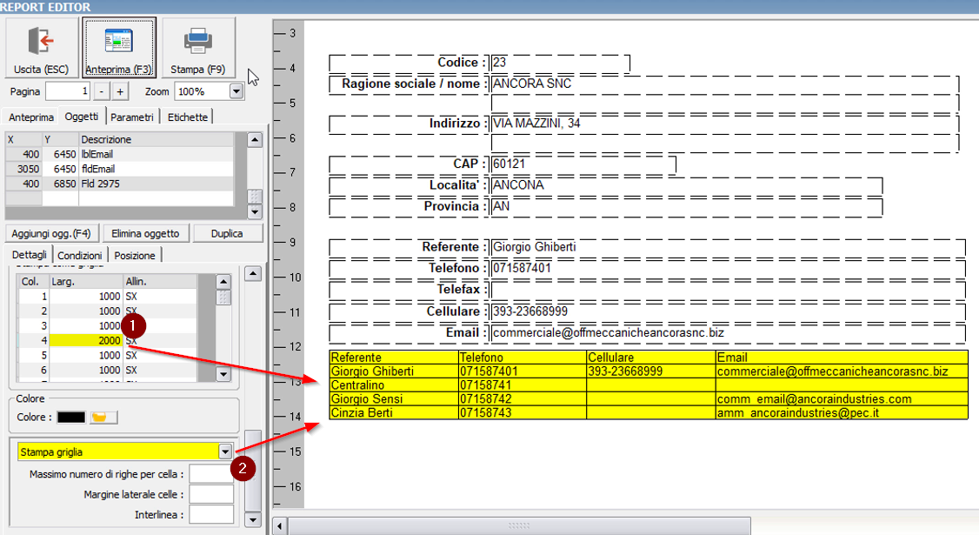This screenshot has height=535, width=979.
Task: Select the highlighted 2000 width cell
Action: (85, 341)
